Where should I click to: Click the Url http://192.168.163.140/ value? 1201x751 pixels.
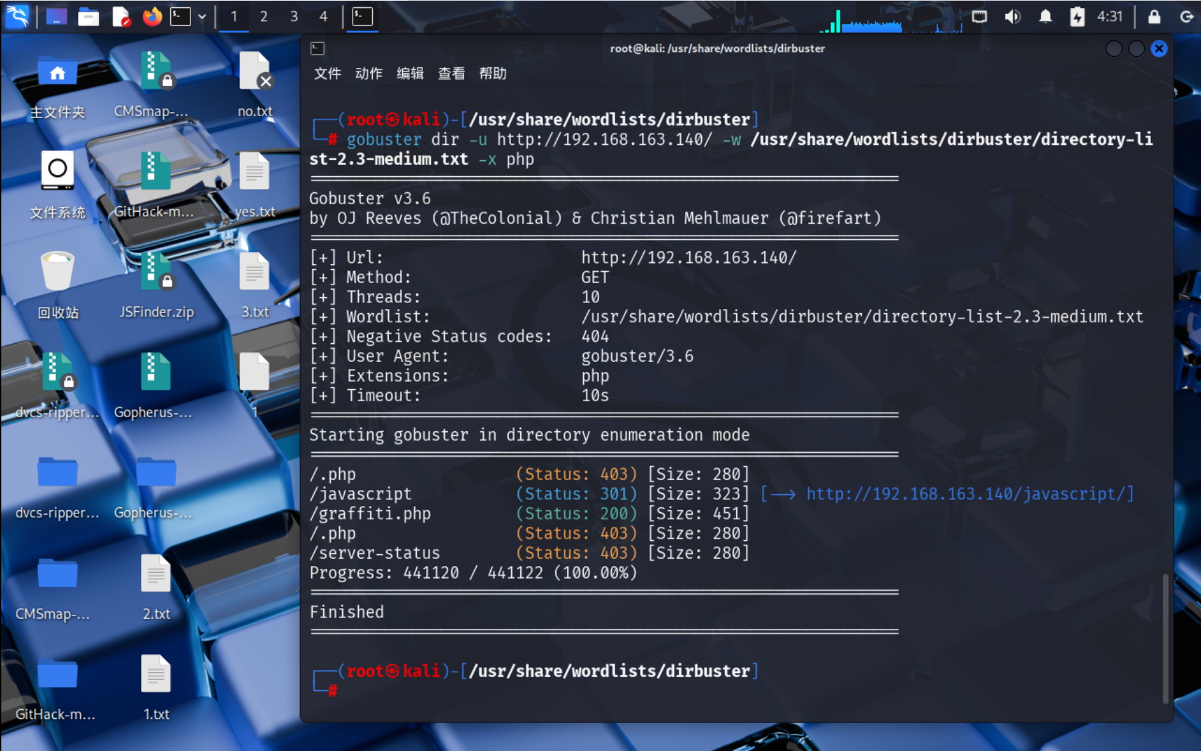[x=689, y=258]
